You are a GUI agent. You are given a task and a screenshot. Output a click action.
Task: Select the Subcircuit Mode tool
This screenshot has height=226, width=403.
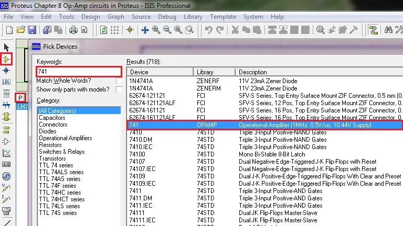[6, 117]
